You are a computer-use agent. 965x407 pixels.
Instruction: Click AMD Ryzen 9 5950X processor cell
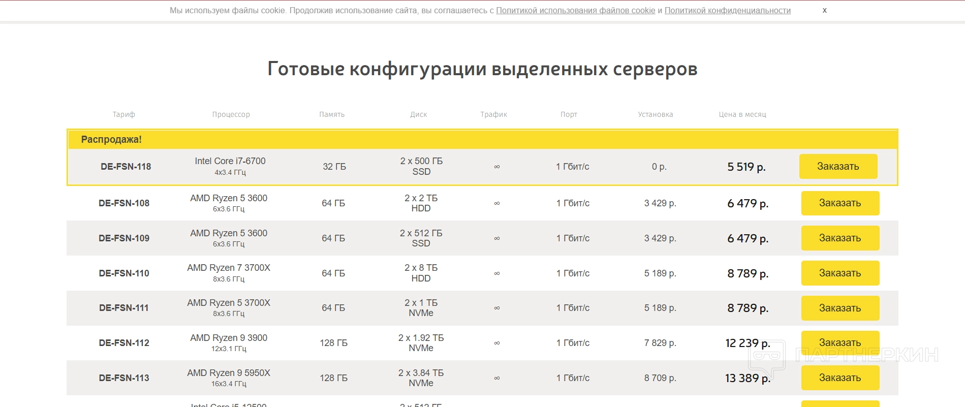point(229,378)
